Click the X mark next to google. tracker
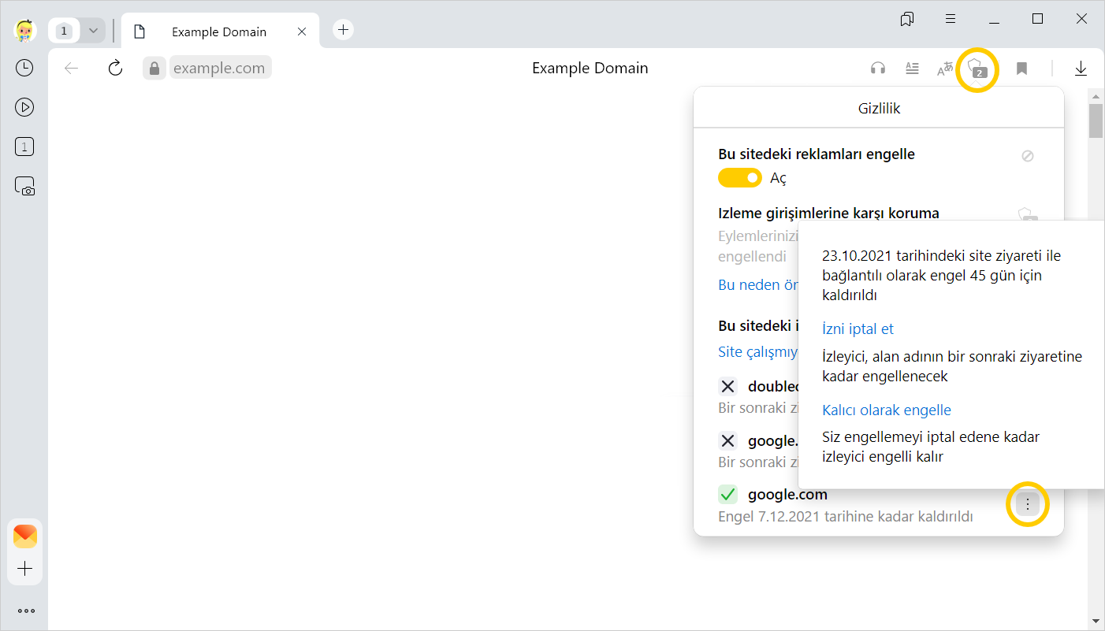This screenshot has height=631, width=1105. (x=727, y=440)
